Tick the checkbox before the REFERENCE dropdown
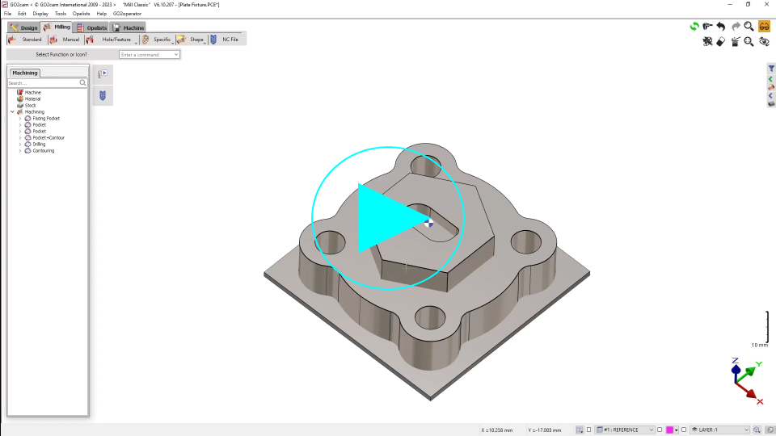776x436 pixels. point(588,430)
